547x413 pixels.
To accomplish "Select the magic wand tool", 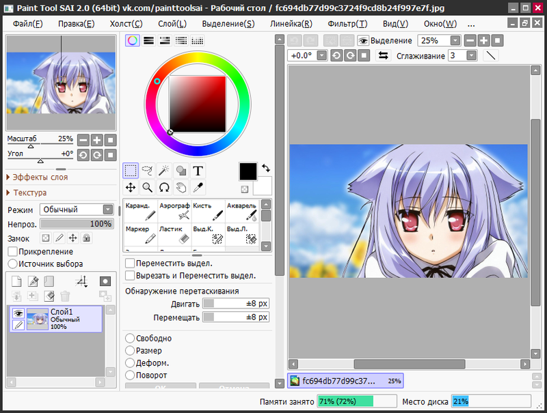I will point(164,171).
